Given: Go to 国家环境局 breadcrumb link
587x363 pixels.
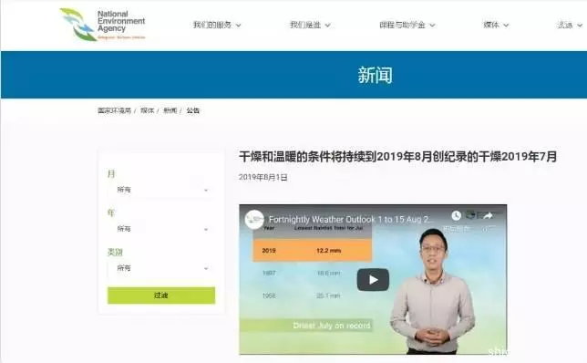Looking at the screenshot, I should pyautogui.click(x=114, y=110).
